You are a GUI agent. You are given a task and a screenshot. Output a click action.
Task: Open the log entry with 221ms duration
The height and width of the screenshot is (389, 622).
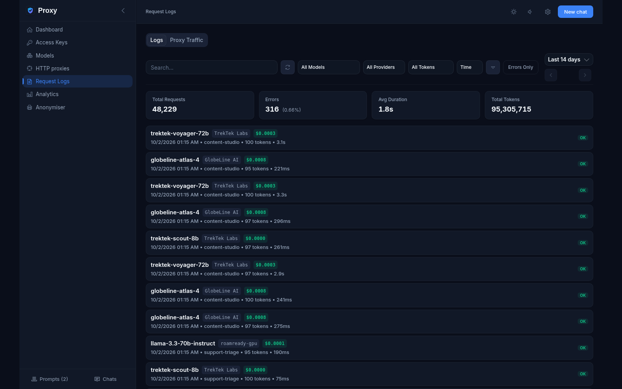coord(369,164)
